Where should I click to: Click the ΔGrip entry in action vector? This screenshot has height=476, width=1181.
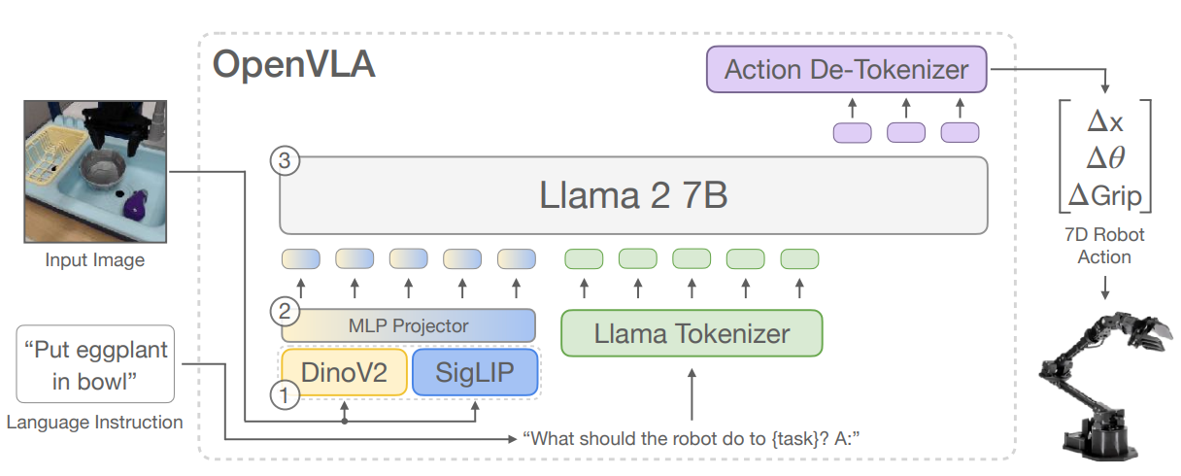(x=1105, y=196)
